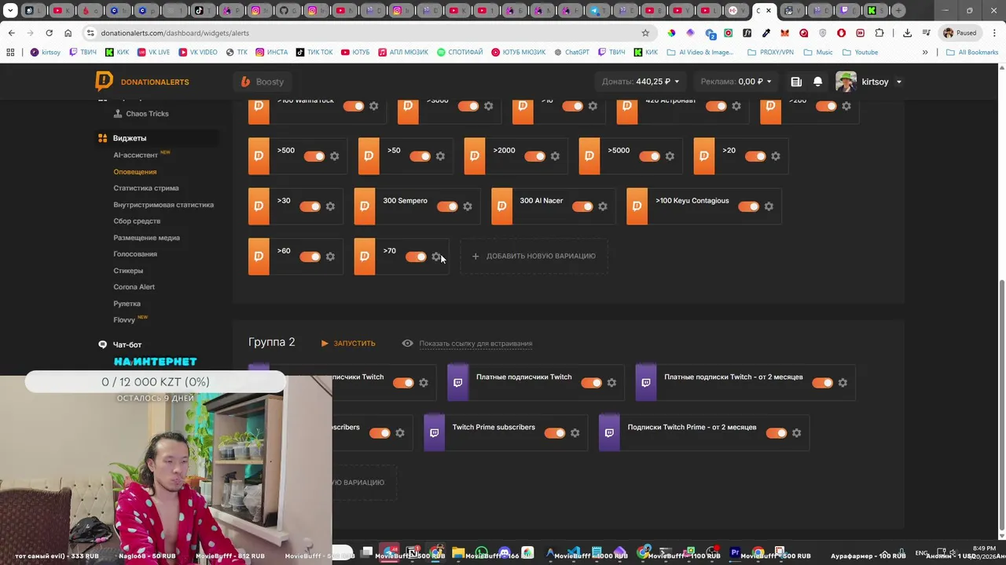The image size is (1006, 565).
Task: Click the >500 alert thumbnail icon
Action: [x=259, y=156]
